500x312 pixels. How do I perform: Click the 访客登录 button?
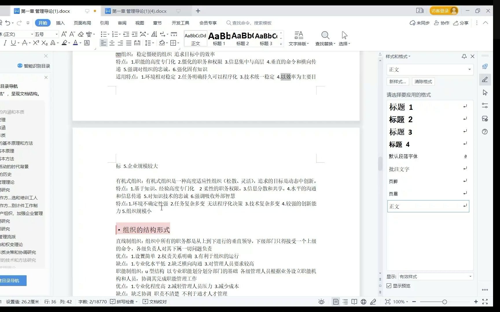pos(444,11)
